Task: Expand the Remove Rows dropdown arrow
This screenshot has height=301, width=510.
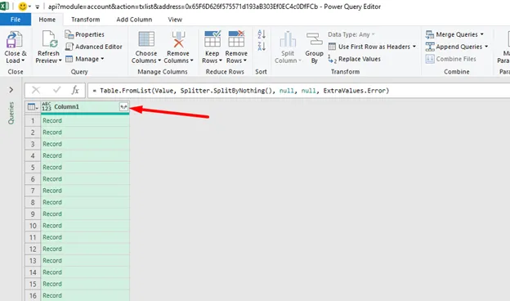Action: click(x=245, y=61)
